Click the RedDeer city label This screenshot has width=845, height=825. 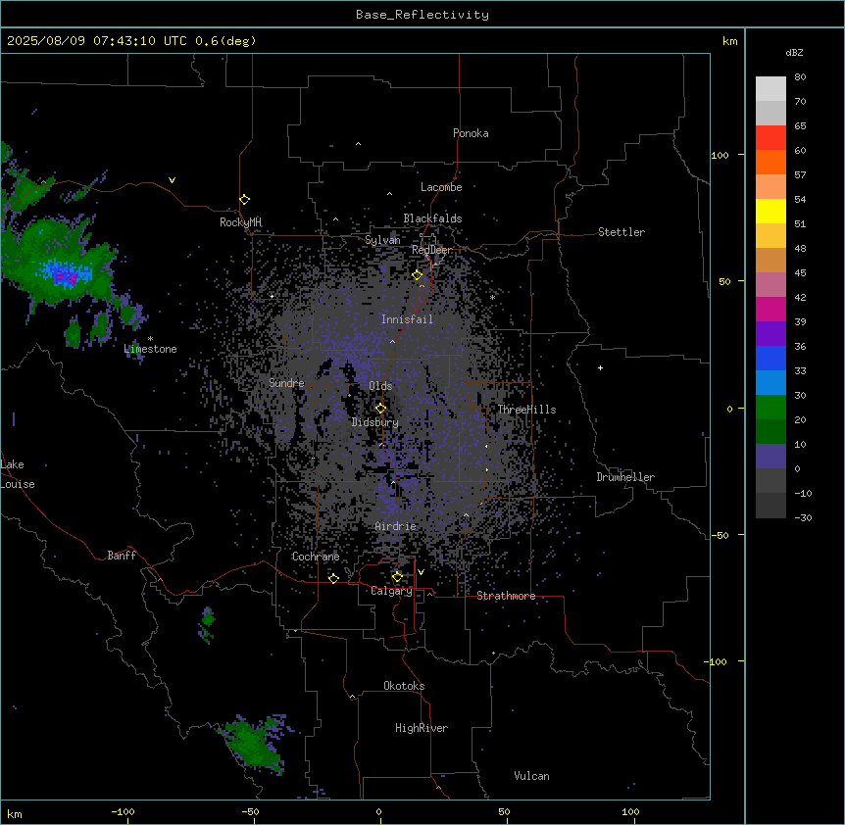pyautogui.click(x=431, y=250)
